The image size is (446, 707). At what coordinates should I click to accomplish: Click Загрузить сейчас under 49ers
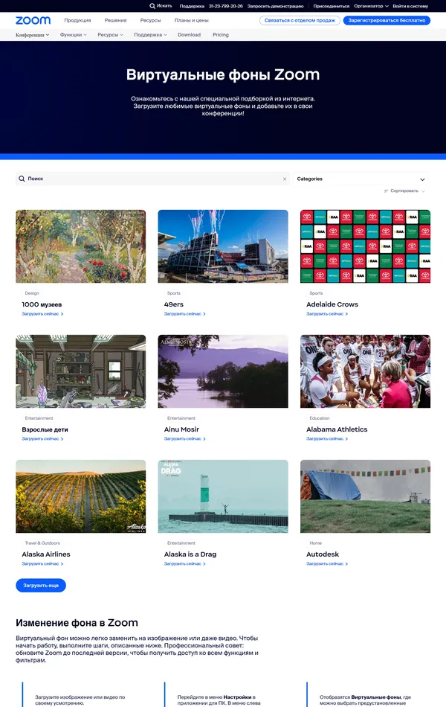coord(184,314)
